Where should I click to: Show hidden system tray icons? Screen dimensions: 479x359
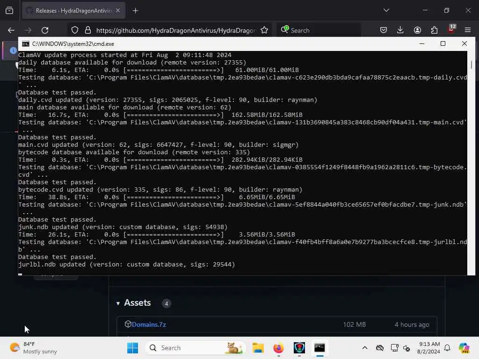click(365, 348)
